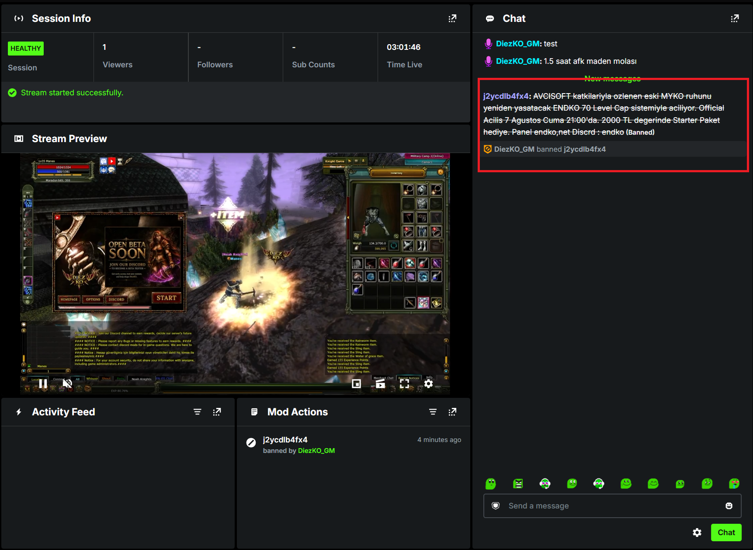Viewport: 753px width, 550px height.
Task: Click the HEALTHY session status badge
Action: tap(26, 48)
